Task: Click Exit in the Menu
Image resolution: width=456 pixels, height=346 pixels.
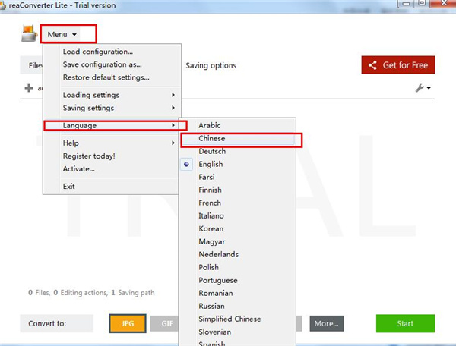Action: tap(69, 186)
